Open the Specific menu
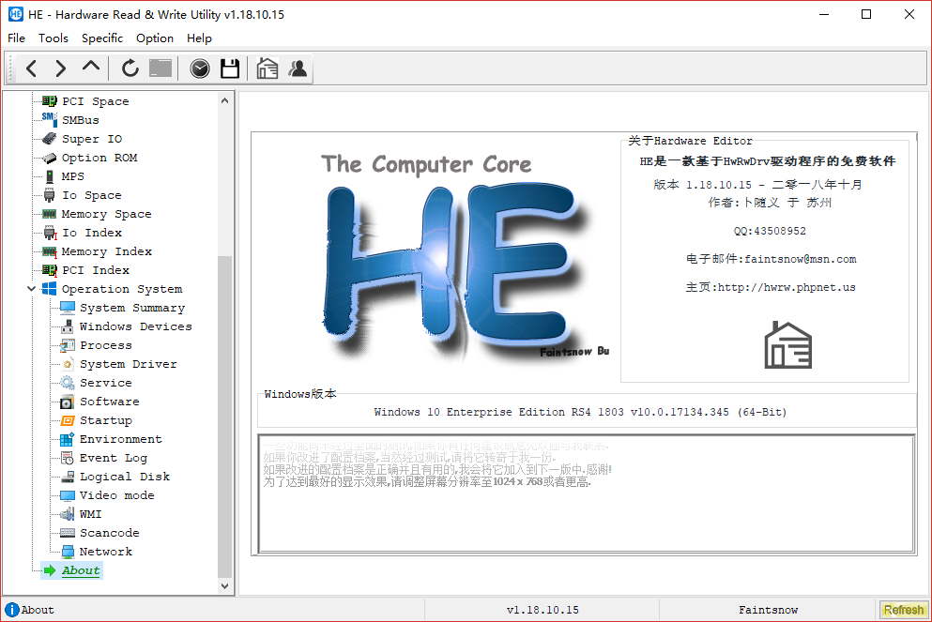The height and width of the screenshot is (622, 932). coord(102,38)
